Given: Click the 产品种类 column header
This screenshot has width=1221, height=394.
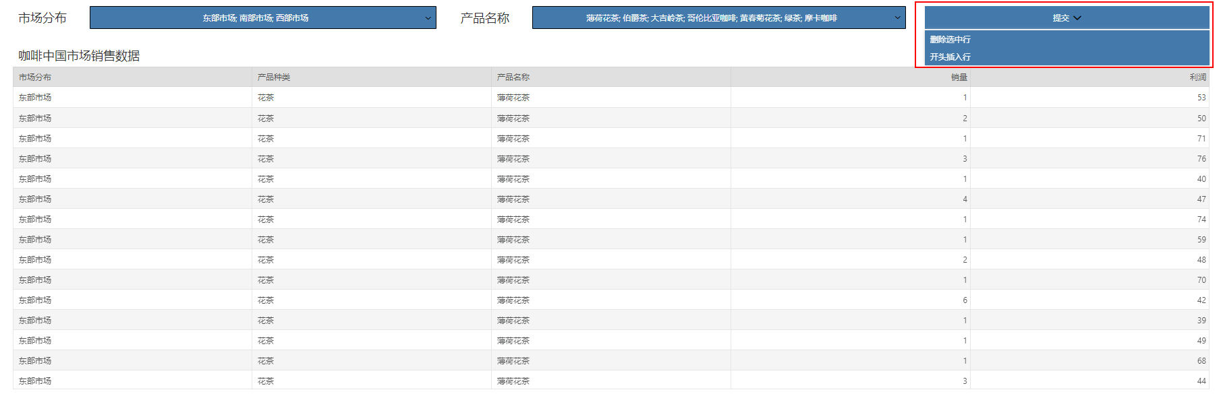Looking at the screenshot, I should coord(274,77).
